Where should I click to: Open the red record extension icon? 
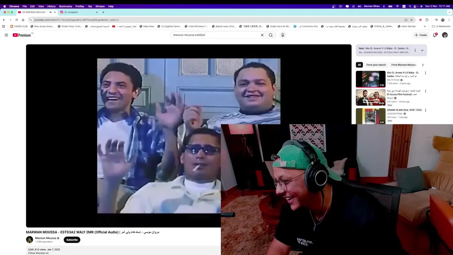[x=420, y=20]
